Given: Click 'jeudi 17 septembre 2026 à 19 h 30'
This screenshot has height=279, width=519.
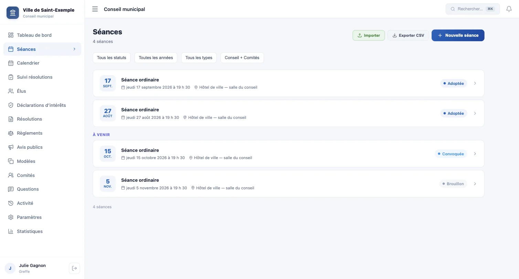Looking at the screenshot, I should 158,87.
